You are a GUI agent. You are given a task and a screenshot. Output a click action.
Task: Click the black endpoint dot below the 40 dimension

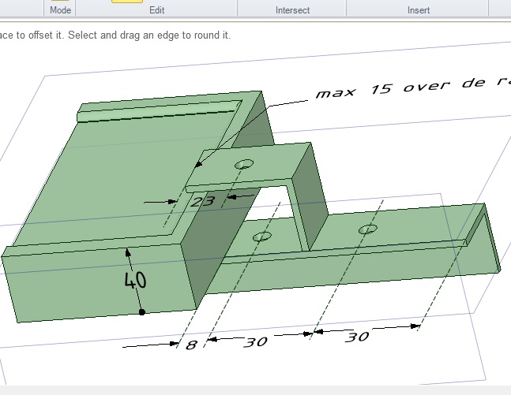coord(142,312)
